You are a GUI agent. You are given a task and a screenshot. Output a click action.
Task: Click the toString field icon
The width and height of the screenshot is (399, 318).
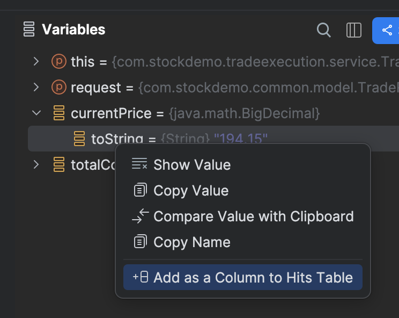click(x=79, y=139)
